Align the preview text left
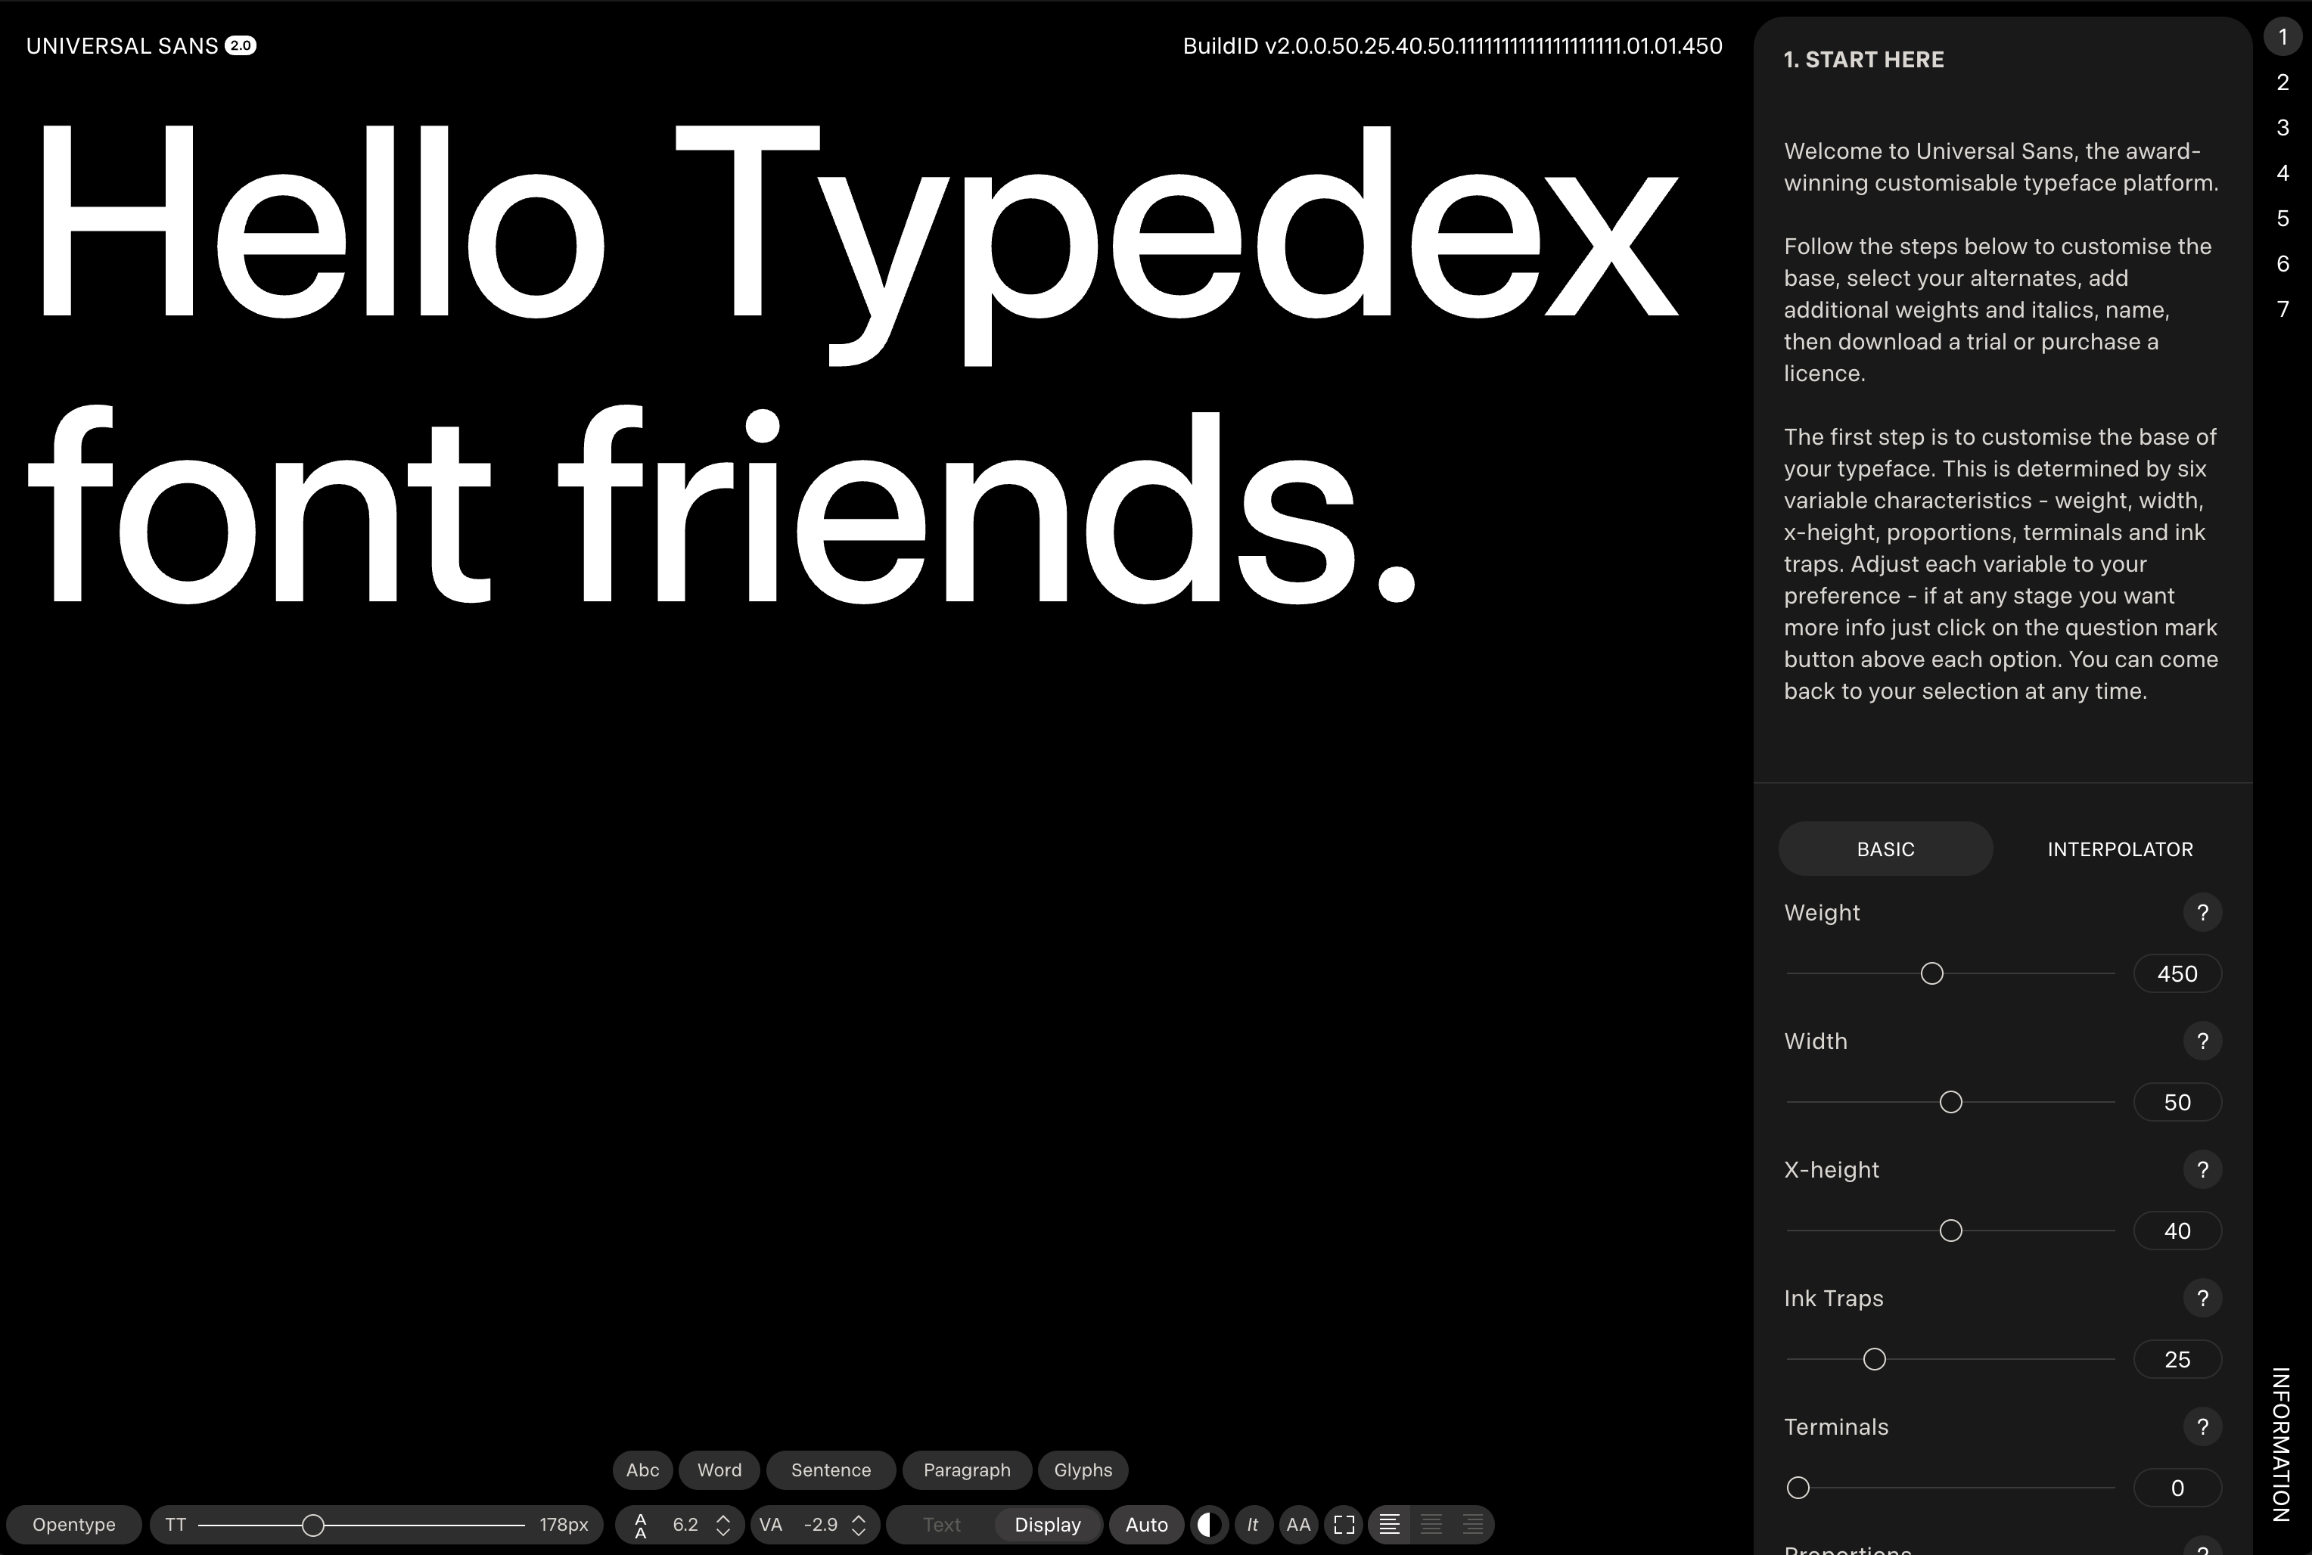The image size is (2312, 1555). tap(1390, 1524)
